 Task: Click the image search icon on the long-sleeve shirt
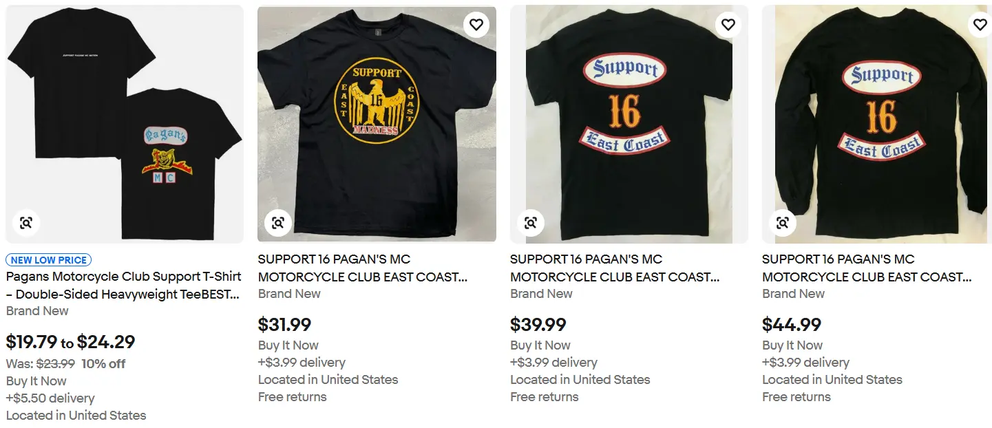click(x=782, y=222)
